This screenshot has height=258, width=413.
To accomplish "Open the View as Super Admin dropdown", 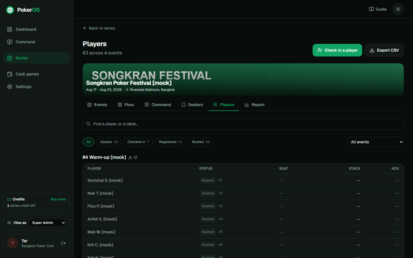I will coord(47,223).
